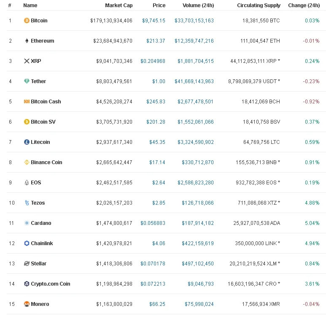Viewport: 326px width, 316px height.
Task: Select Litecoin market cap $2,937,617,340
Action: (114, 142)
